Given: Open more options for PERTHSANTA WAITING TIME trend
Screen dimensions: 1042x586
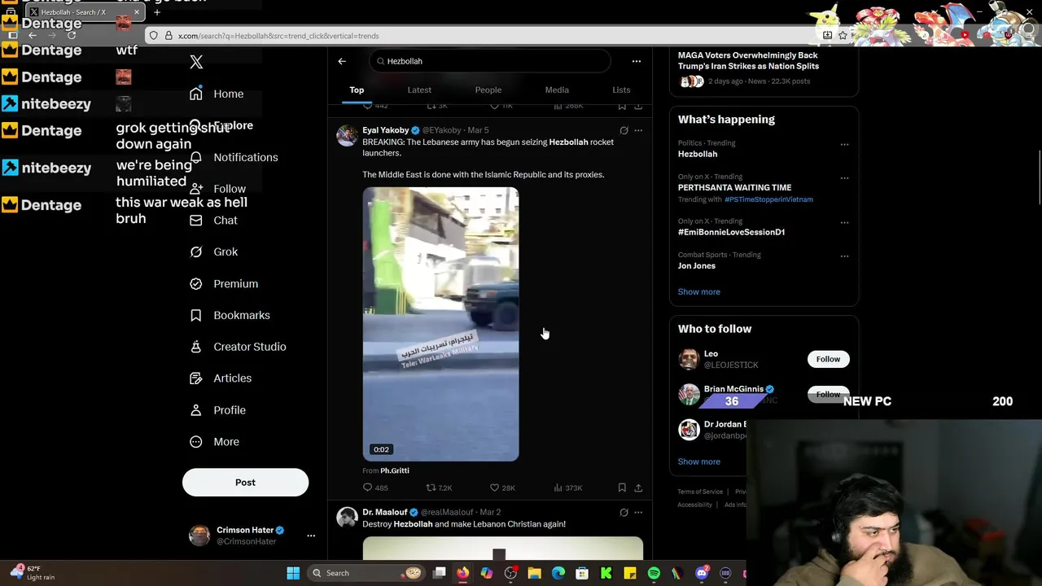Looking at the screenshot, I should (x=844, y=178).
